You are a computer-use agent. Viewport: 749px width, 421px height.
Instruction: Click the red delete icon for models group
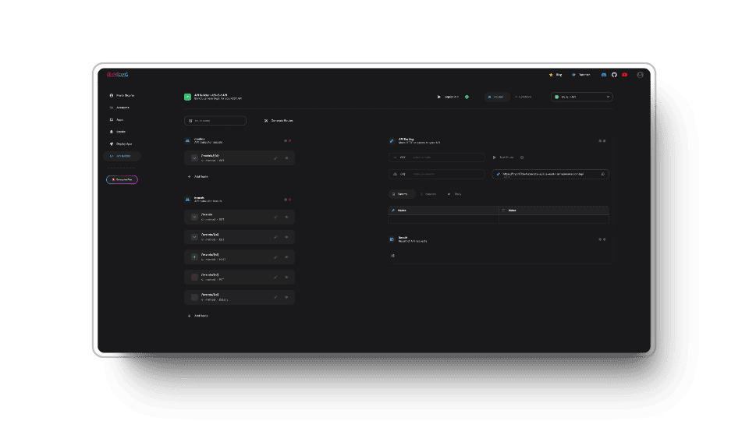(x=290, y=141)
